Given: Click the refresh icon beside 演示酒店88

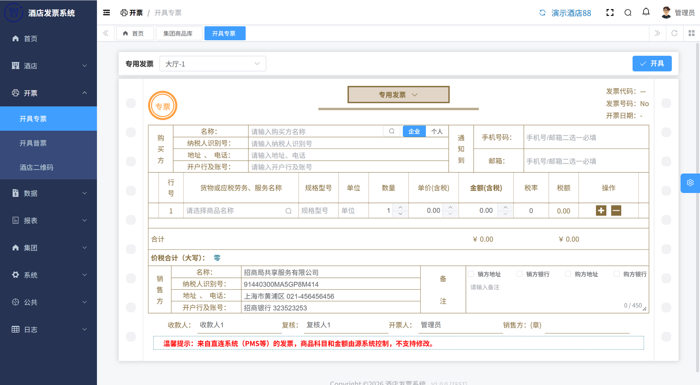Looking at the screenshot, I should [542, 13].
